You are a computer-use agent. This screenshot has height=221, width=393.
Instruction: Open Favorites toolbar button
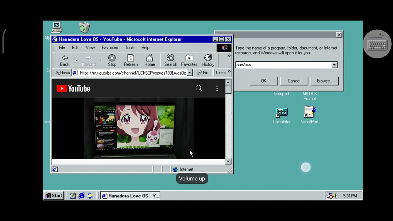(189, 60)
